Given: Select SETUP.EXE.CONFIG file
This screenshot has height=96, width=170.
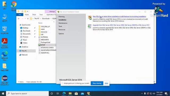Looking at the screenshot, I should pyautogui.click(x=47, y=47).
